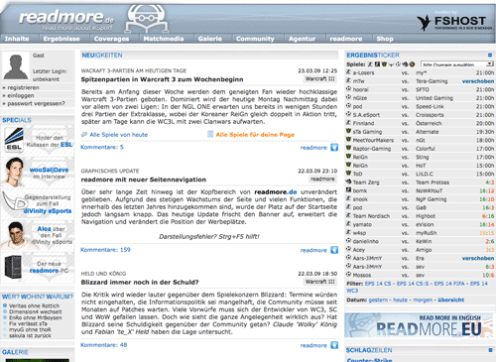Open the Ergebnisse navigation menu

point(62,39)
